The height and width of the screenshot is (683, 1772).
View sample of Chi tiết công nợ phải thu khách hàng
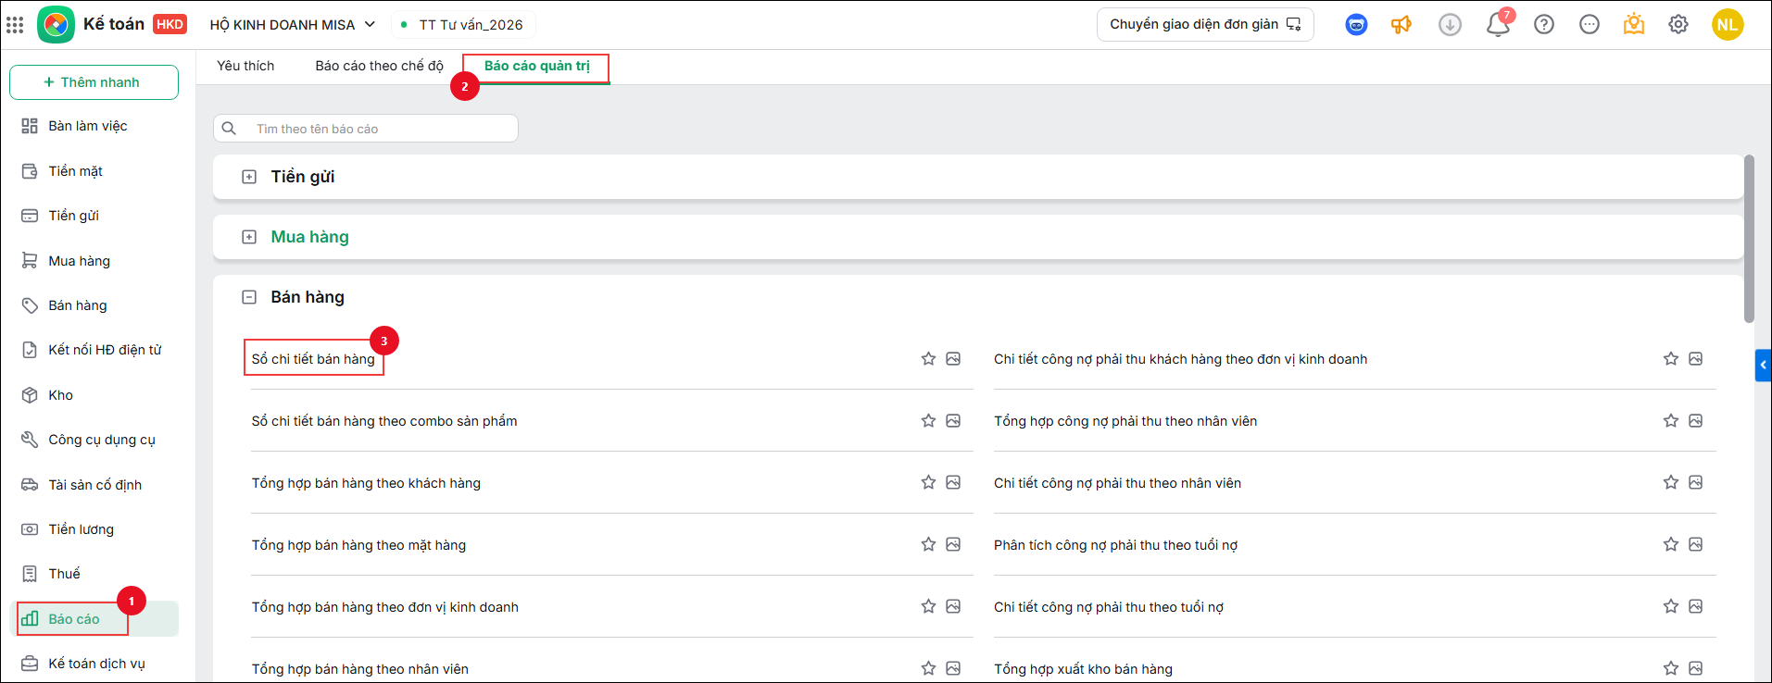[1696, 358]
